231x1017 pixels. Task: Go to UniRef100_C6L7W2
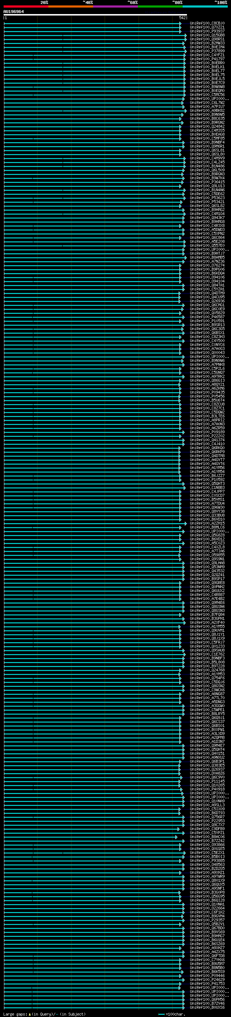click(x=207, y=103)
